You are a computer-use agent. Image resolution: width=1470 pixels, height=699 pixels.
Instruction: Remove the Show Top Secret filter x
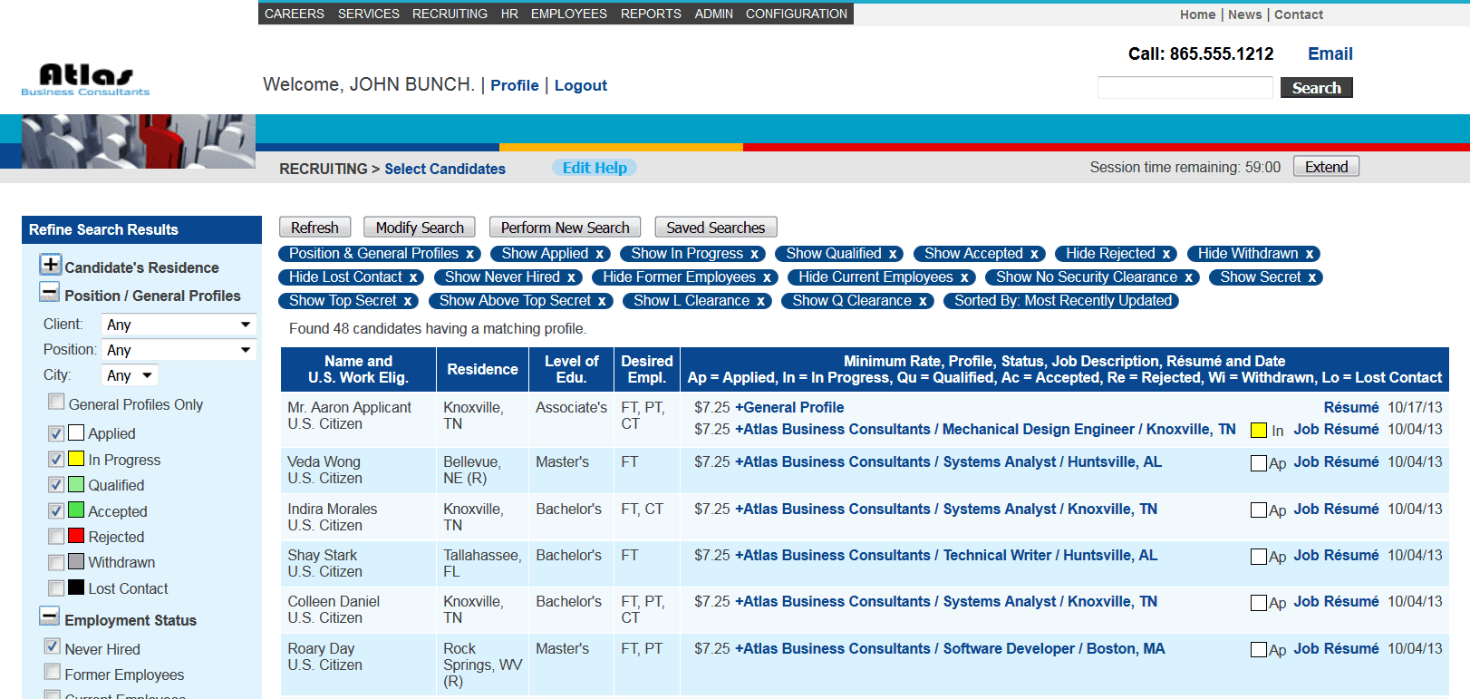408,301
